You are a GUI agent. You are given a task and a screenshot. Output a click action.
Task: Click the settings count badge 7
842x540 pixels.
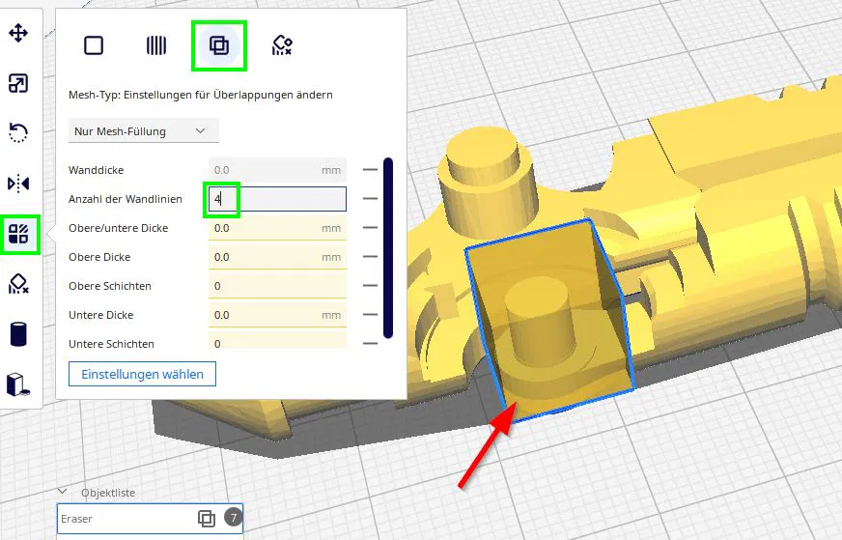coord(233,518)
